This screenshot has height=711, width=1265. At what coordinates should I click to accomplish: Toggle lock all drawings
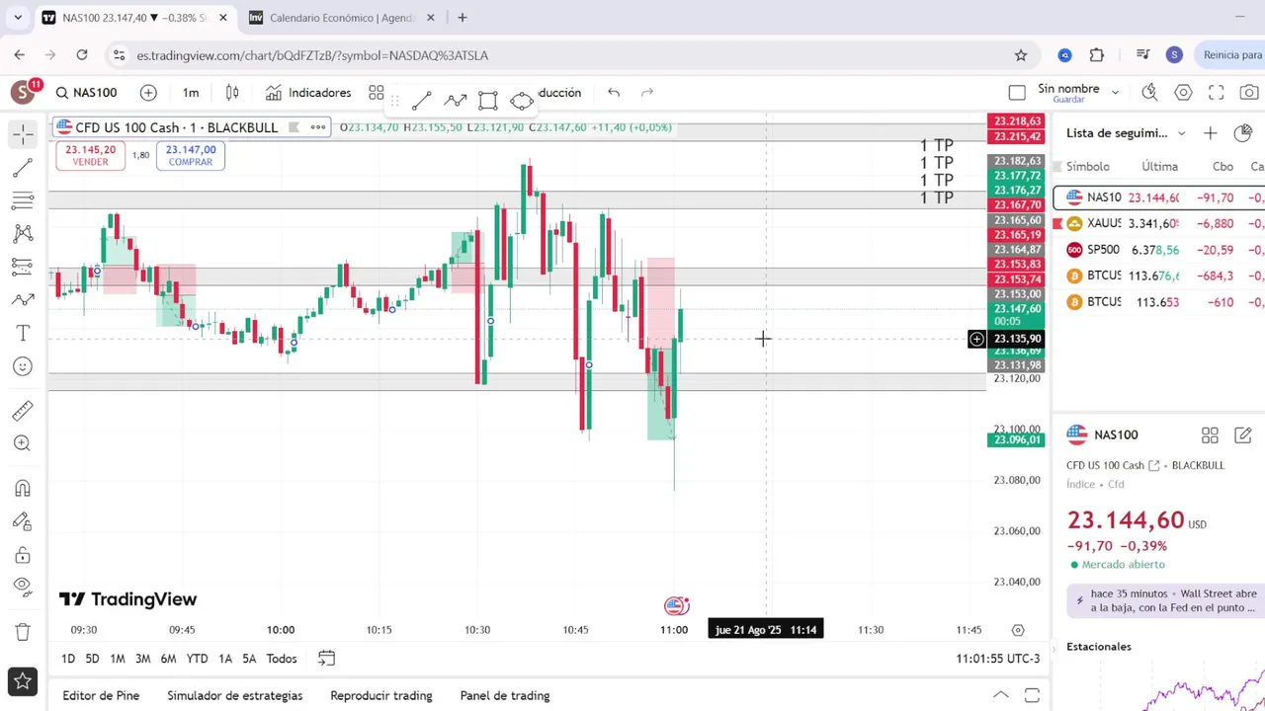point(23,554)
